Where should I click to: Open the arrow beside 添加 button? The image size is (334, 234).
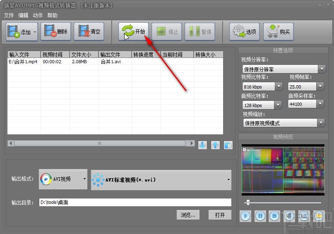click(35, 32)
